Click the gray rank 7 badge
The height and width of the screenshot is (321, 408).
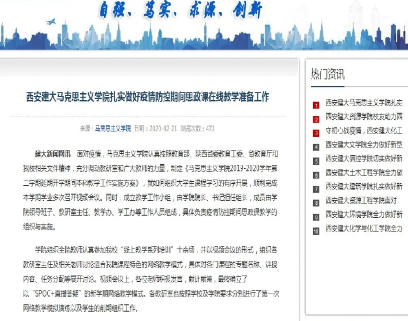pyautogui.click(x=316, y=189)
